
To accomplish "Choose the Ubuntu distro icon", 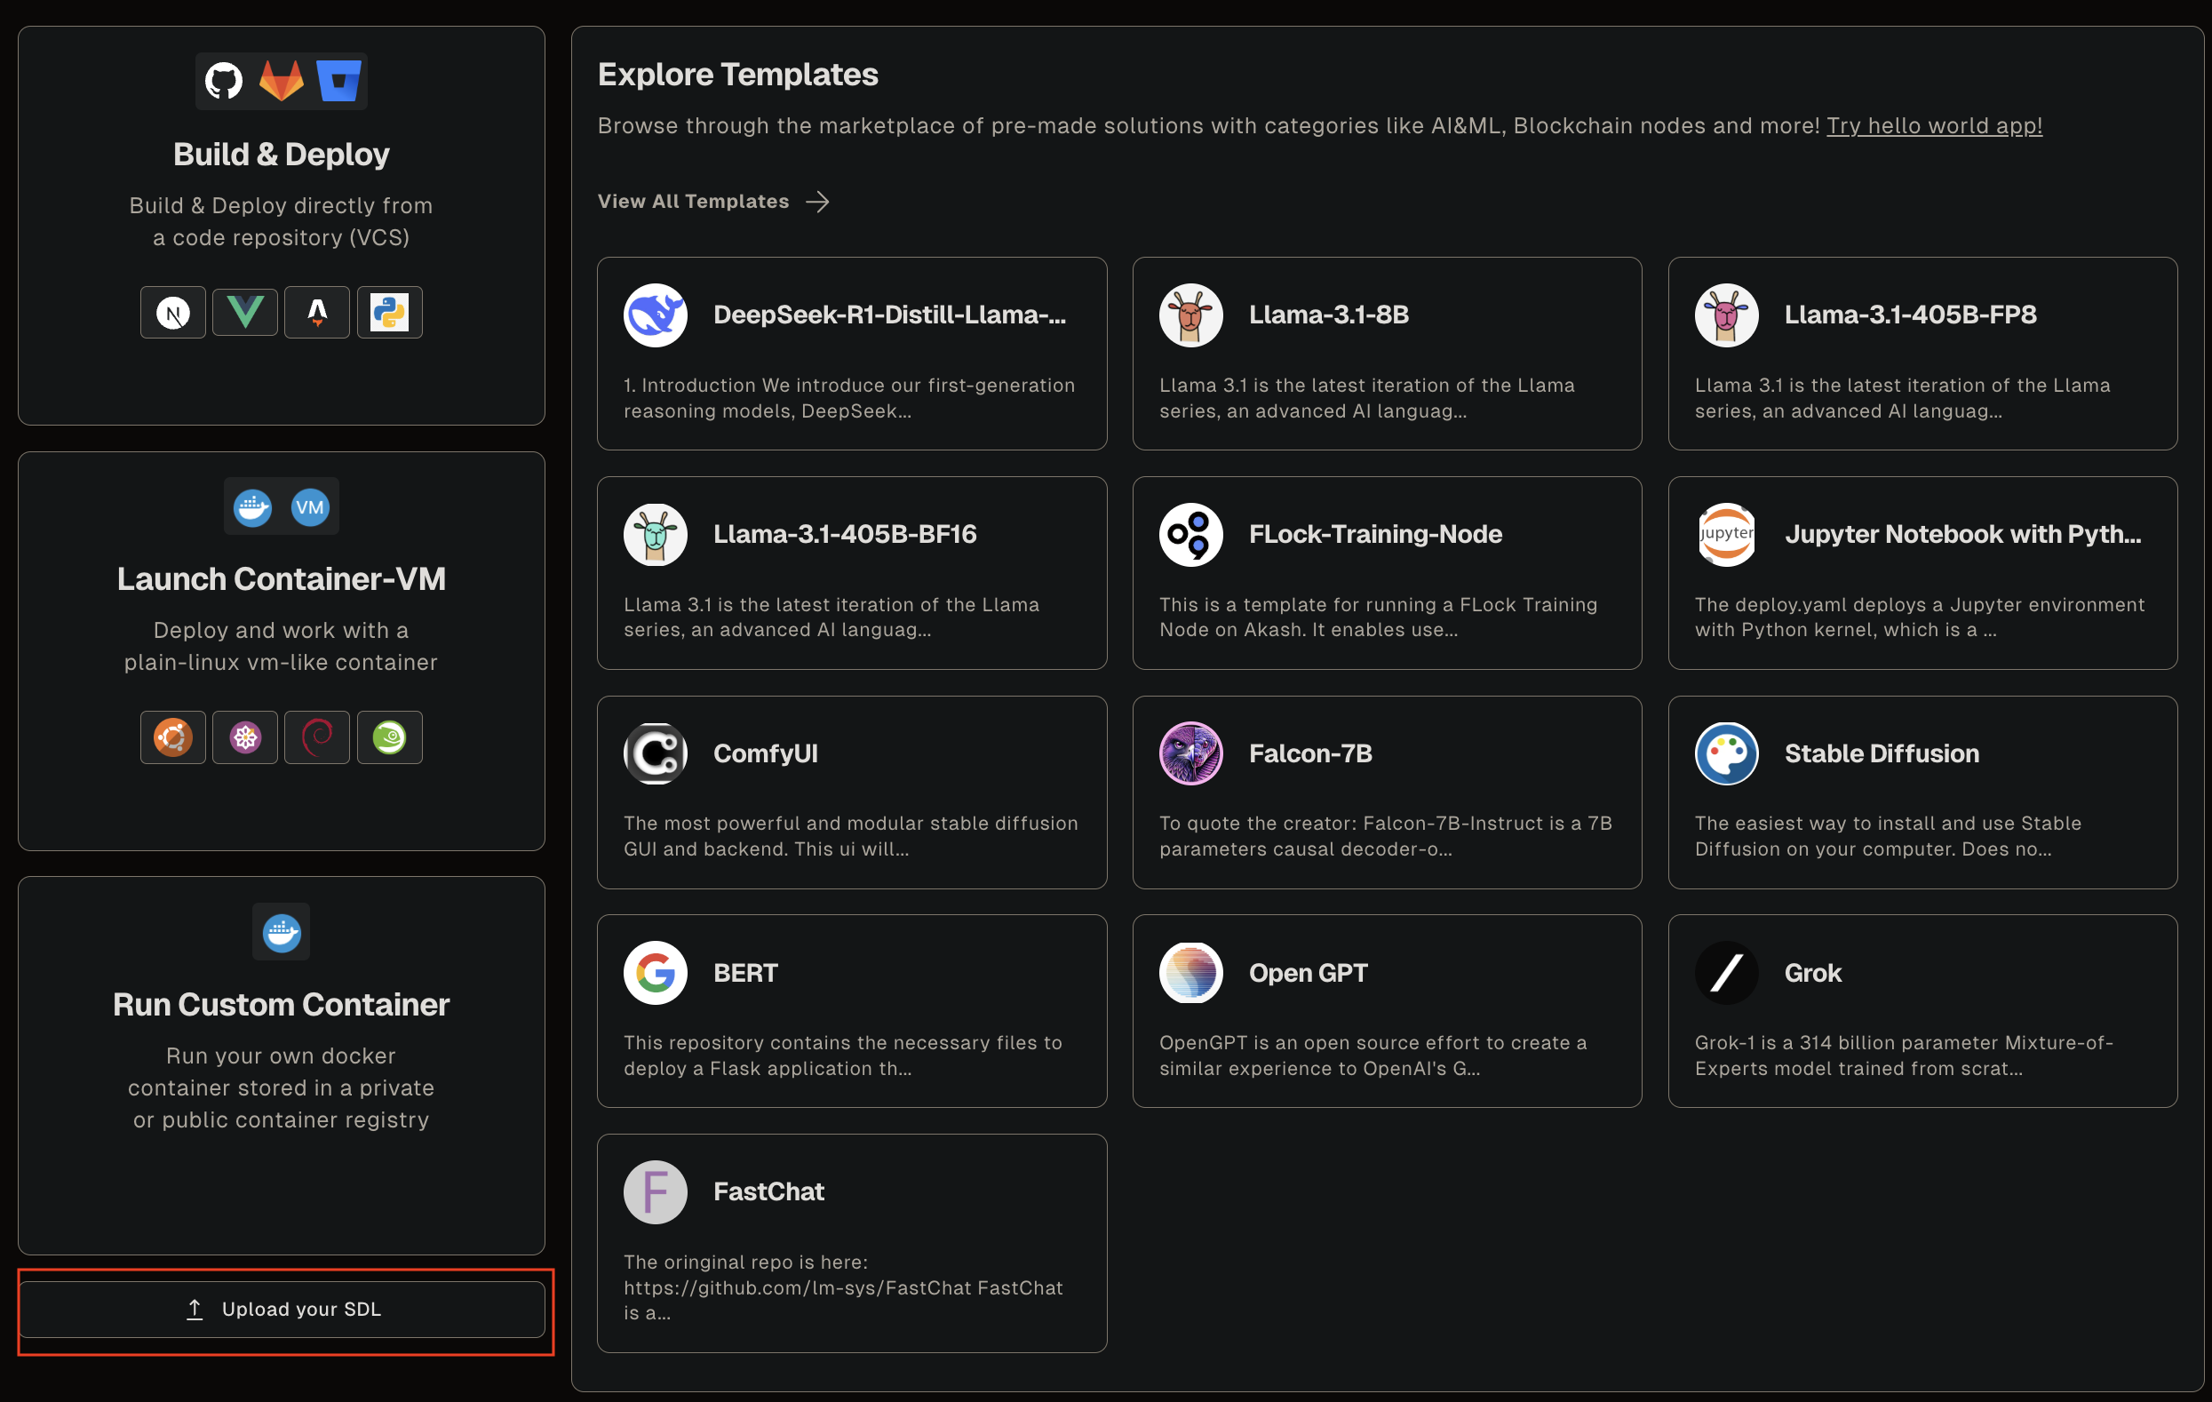I will [x=172, y=737].
